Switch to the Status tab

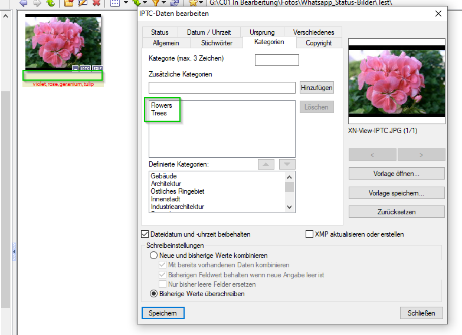pos(160,32)
